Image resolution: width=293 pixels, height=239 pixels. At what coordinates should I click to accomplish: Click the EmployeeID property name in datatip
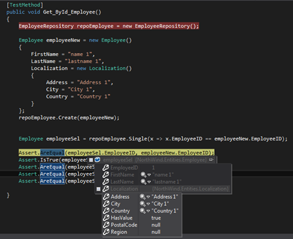[x=124, y=168]
